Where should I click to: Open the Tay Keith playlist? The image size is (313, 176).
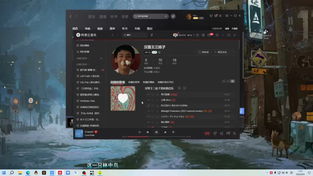[89, 113]
